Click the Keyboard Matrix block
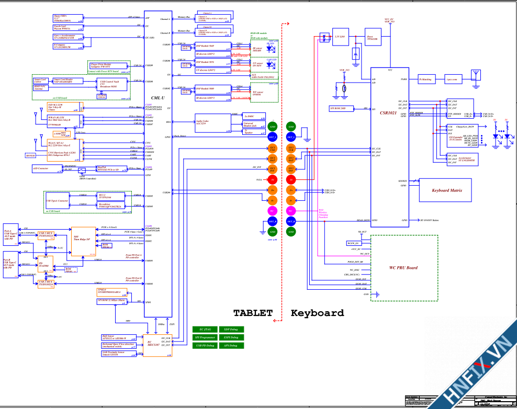Image resolution: width=517 pixels, height=409 pixels. tap(447, 190)
